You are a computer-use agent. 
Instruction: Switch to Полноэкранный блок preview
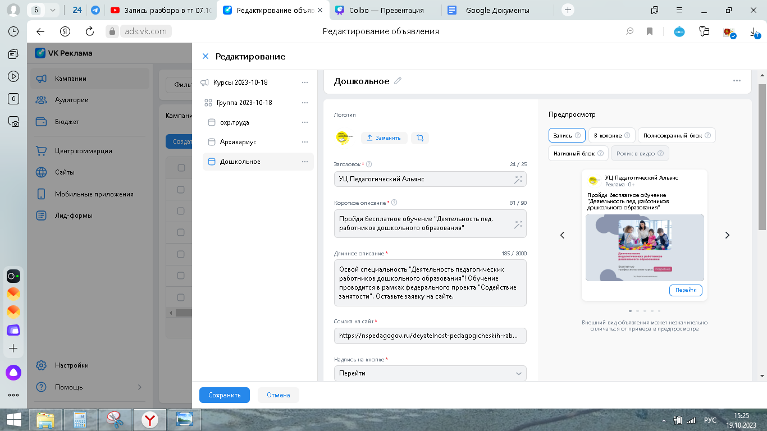676,135
